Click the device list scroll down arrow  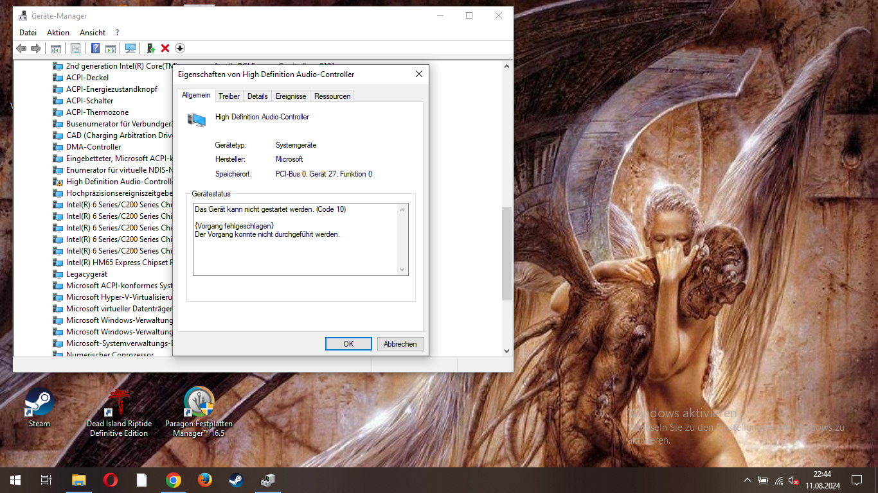pos(506,350)
